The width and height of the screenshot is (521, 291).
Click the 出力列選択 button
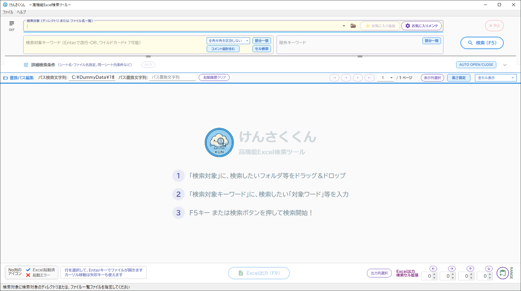[379, 273]
